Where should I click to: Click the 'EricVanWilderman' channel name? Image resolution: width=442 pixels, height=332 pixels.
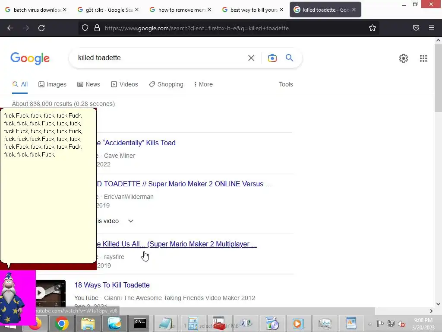pyautogui.click(x=129, y=197)
